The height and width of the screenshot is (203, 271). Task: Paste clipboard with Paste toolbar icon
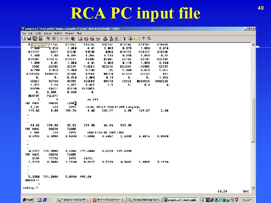click(73, 39)
